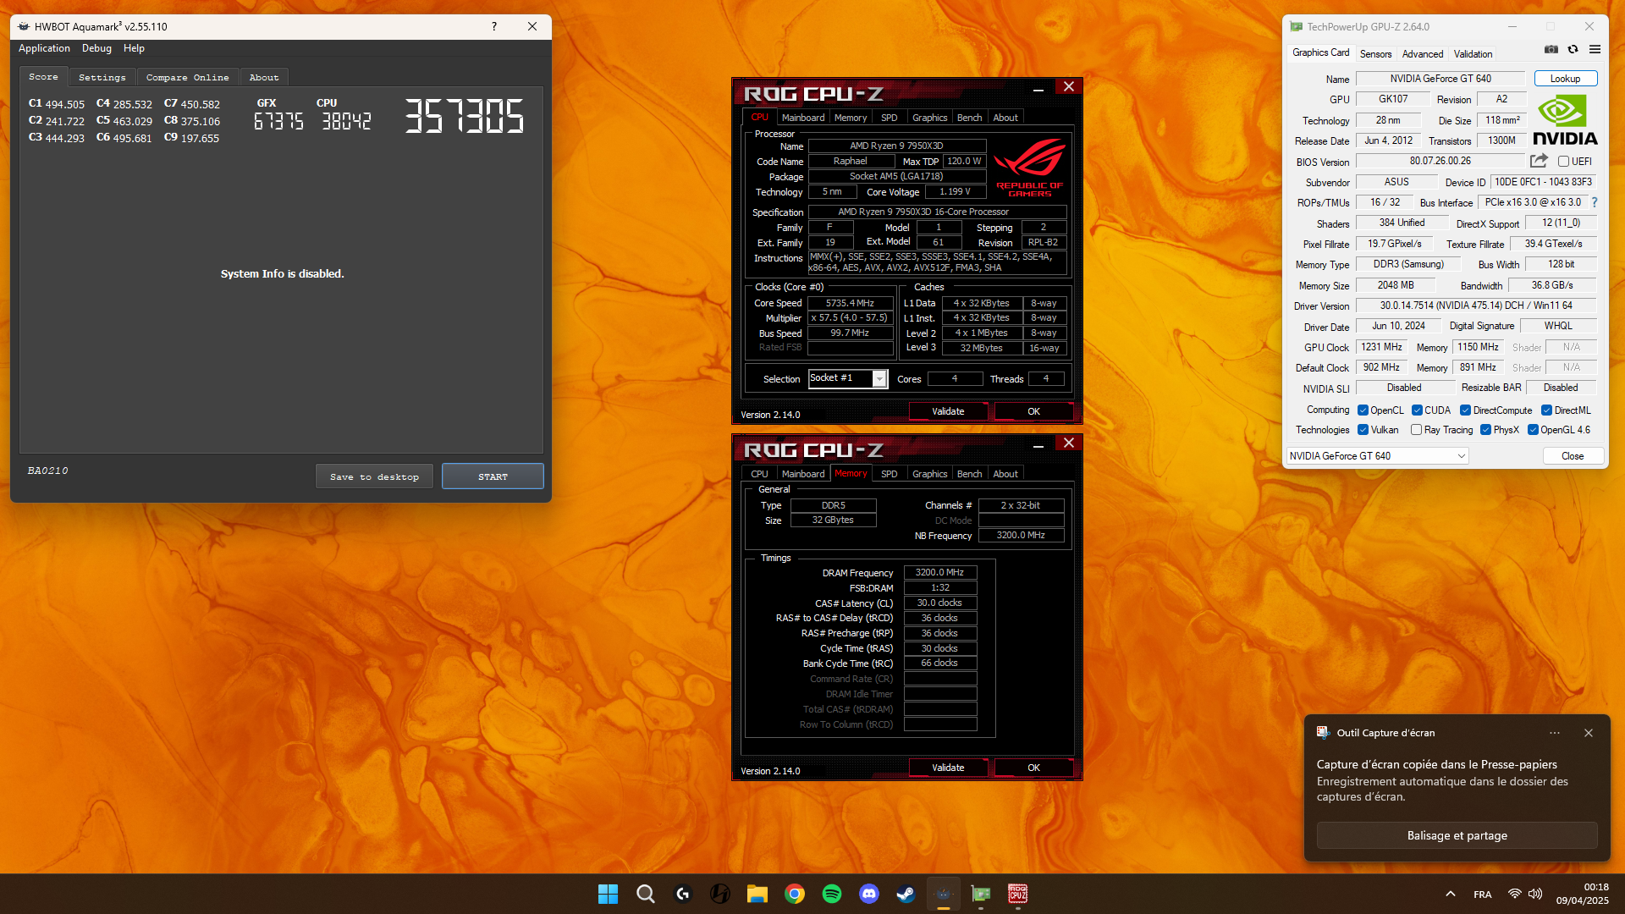Viewport: 1625px width, 914px height.
Task: Click Balisage et partage button
Action: click(1457, 835)
